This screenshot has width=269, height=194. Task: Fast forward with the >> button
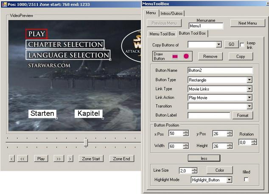click(x=59, y=158)
